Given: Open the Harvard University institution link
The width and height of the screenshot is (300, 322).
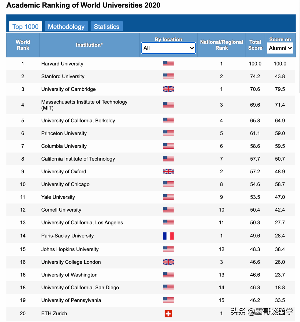Looking at the screenshot, I should pos(62,64).
